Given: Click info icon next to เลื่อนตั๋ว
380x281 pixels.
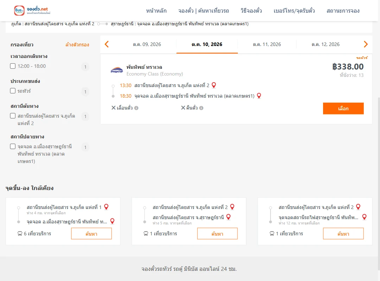Looking at the screenshot, I should (137, 108).
